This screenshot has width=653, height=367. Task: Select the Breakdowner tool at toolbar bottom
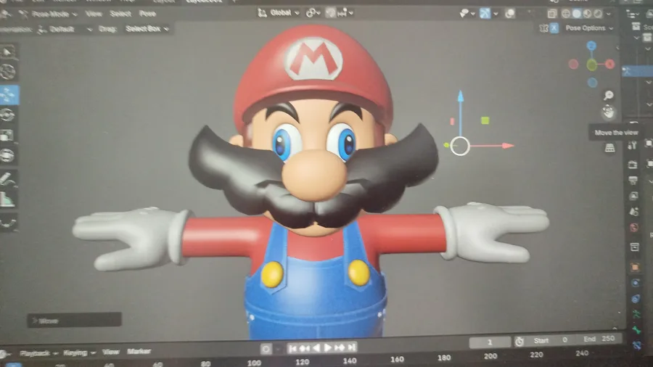pyautogui.click(x=8, y=223)
